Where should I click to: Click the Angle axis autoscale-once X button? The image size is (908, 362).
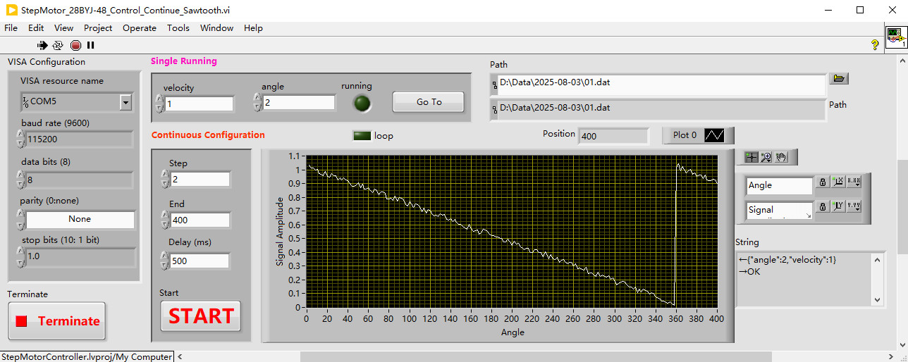point(838,182)
